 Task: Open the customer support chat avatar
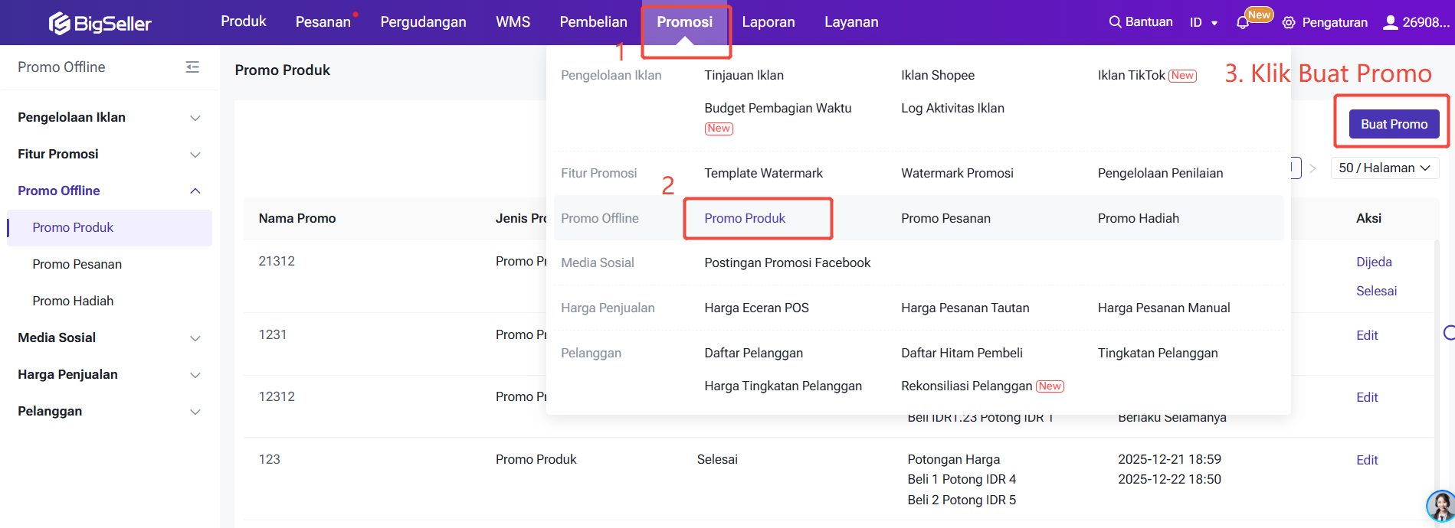coord(1440,506)
